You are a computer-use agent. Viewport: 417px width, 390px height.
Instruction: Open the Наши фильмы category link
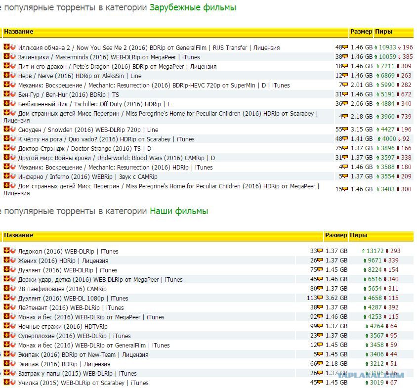coord(179,211)
